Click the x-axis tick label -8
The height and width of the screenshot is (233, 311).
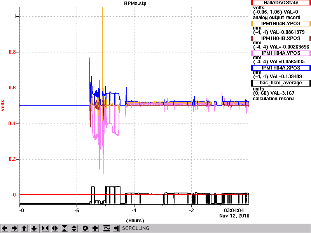21,210
